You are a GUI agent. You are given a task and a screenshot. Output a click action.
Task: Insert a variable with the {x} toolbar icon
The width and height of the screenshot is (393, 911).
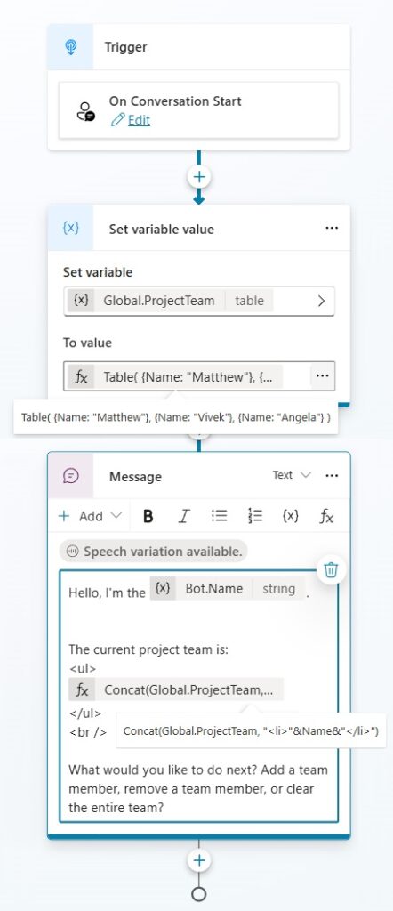[x=290, y=516]
